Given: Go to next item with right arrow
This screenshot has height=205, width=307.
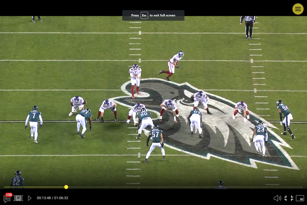Looking at the screenshot, I should (x=303, y=176).
